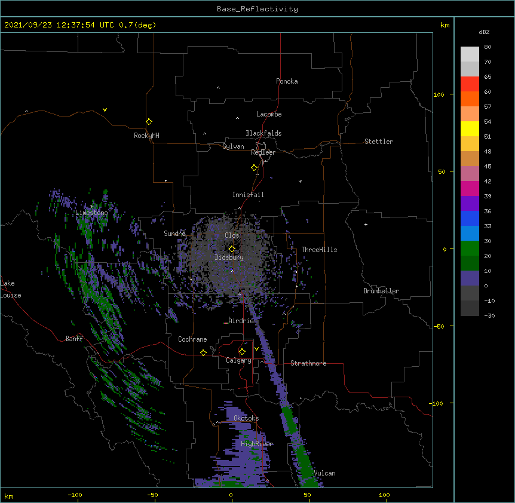Select the yellow diamond marker between Olds and Didsbury
Image resolution: width=515 pixels, height=503 pixels.
pos(232,249)
